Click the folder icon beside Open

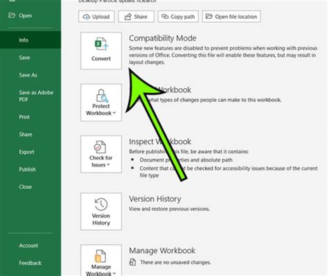tap(12, 16)
